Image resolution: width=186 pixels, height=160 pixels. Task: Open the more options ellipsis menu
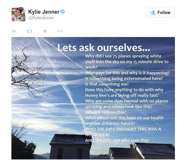pyautogui.click(x=60, y=31)
